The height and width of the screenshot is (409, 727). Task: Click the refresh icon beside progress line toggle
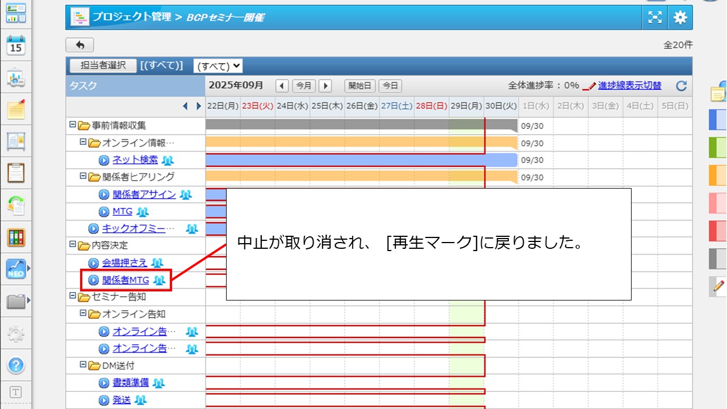pyautogui.click(x=682, y=86)
